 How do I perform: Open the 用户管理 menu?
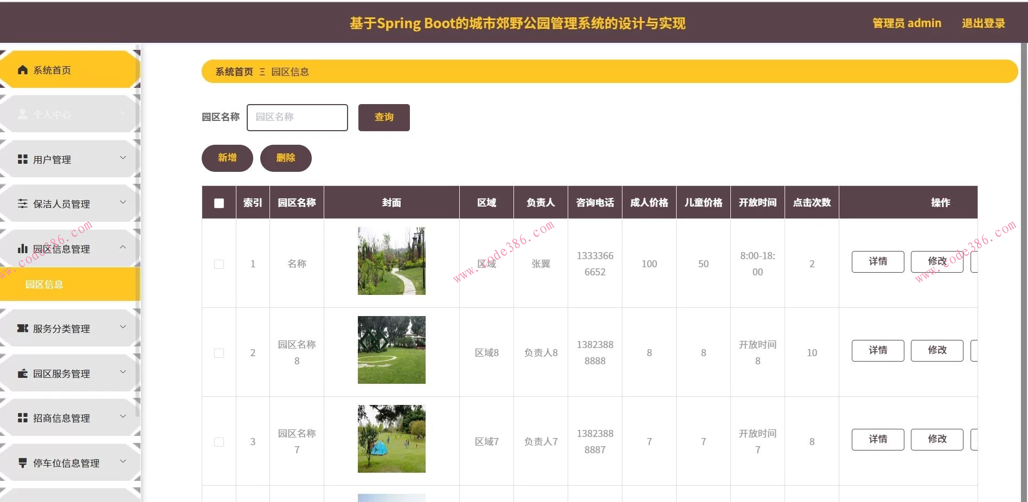coord(70,159)
